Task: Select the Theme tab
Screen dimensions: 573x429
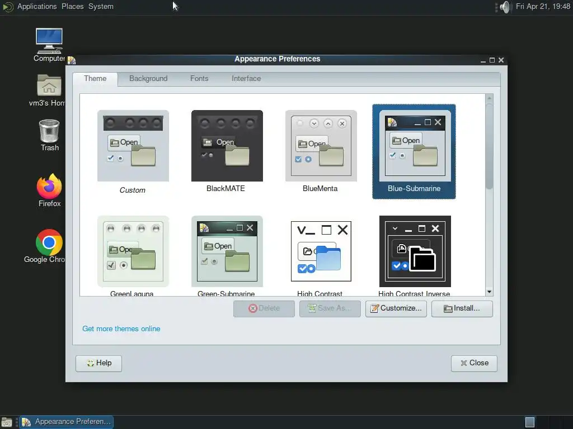Action: point(95,79)
